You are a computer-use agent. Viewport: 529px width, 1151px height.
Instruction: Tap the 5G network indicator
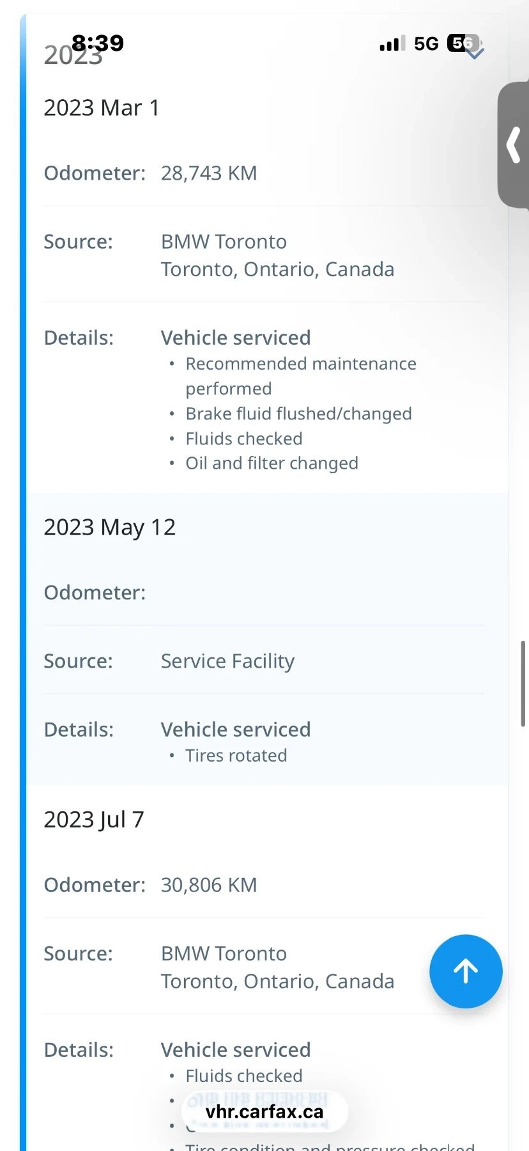coord(426,44)
